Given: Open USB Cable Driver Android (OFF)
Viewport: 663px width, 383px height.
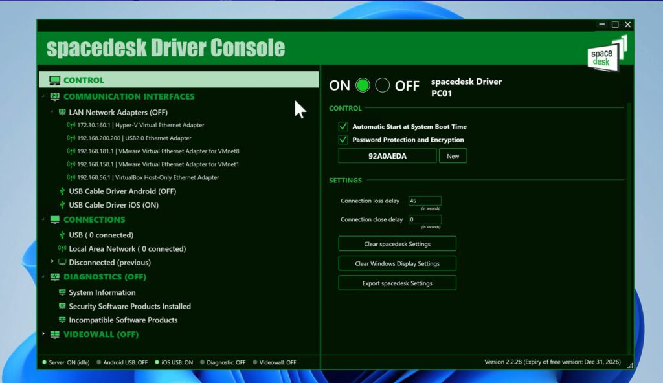Looking at the screenshot, I should 122,191.
